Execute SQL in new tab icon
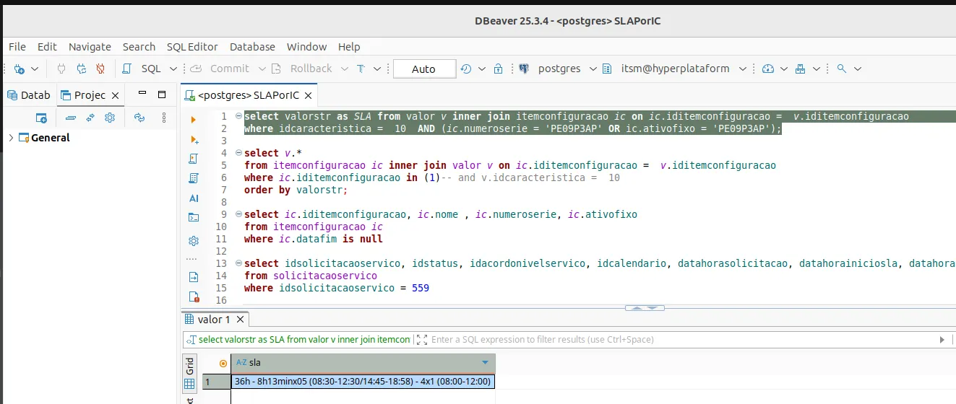This screenshot has height=404, width=956. tap(193, 139)
